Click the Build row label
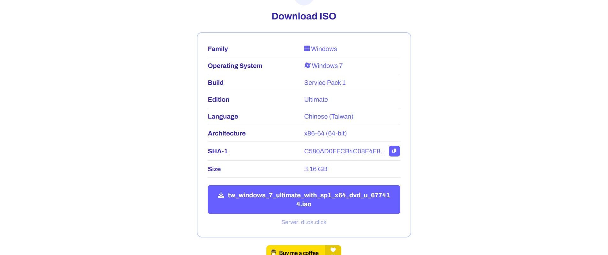608x255 pixels. [x=216, y=83]
